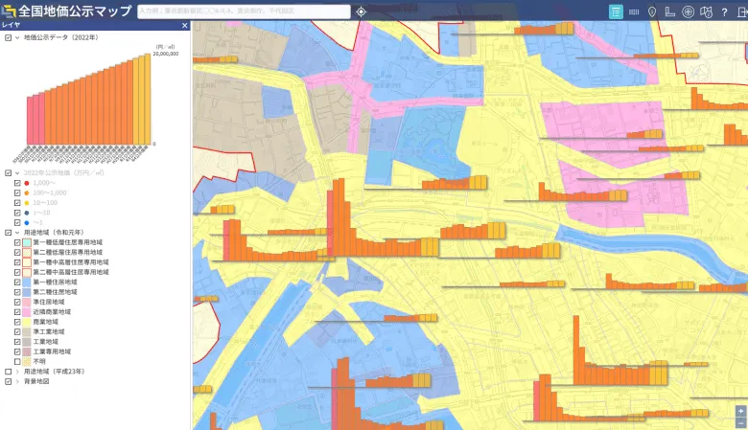Screen dimensions: 748x430
Task: Open help with the question mark icon
Action: click(724, 11)
